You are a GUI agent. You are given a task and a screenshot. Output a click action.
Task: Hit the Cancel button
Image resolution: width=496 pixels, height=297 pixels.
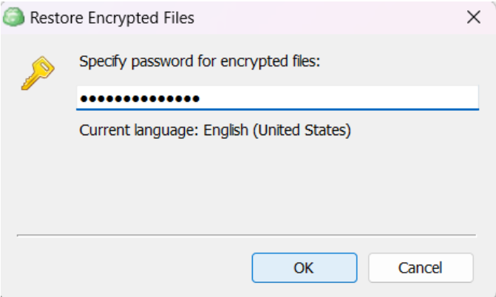coord(421,267)
